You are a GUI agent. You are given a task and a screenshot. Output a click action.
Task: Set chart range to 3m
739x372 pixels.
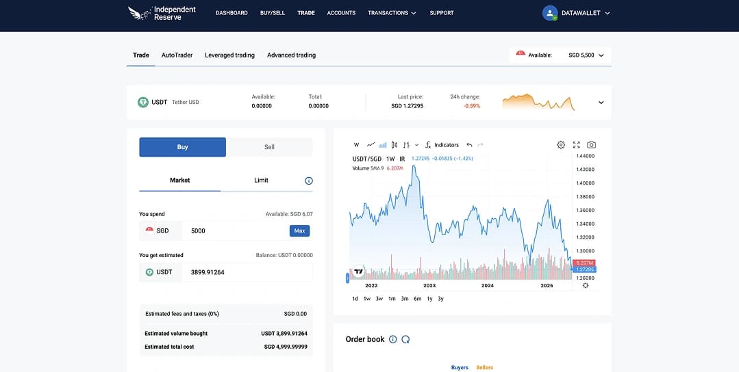[x=404, y=299]
